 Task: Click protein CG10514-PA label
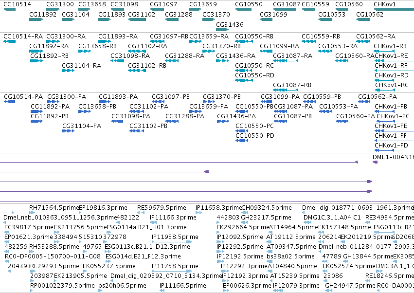pos(23,97)
